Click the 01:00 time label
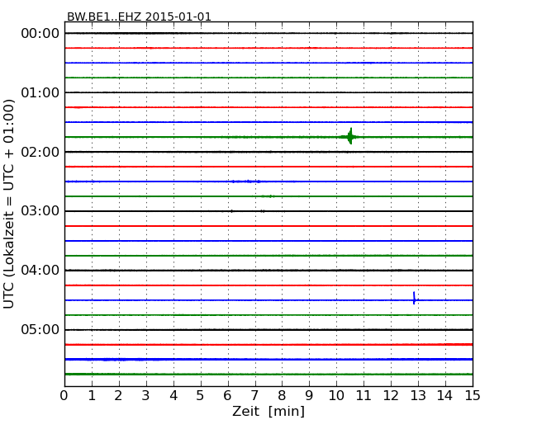This screenshot has height=429, width=537. pos(40,92)
